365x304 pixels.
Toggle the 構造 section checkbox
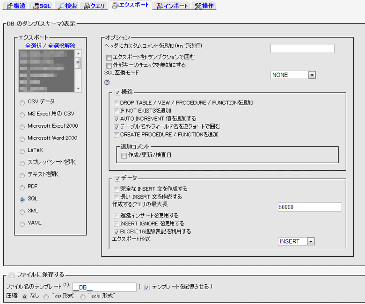[117, 93]
